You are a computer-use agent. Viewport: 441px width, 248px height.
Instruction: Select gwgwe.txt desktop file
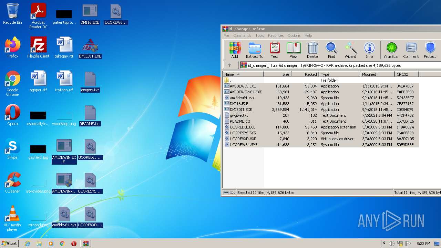pos(90,81)
